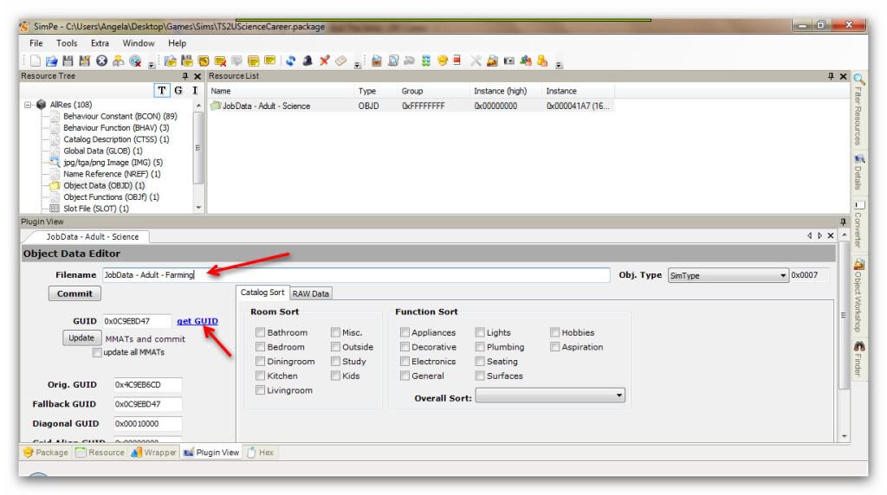Switch to the RAW Data tab
Screen dimensions: 887x495
310,293
